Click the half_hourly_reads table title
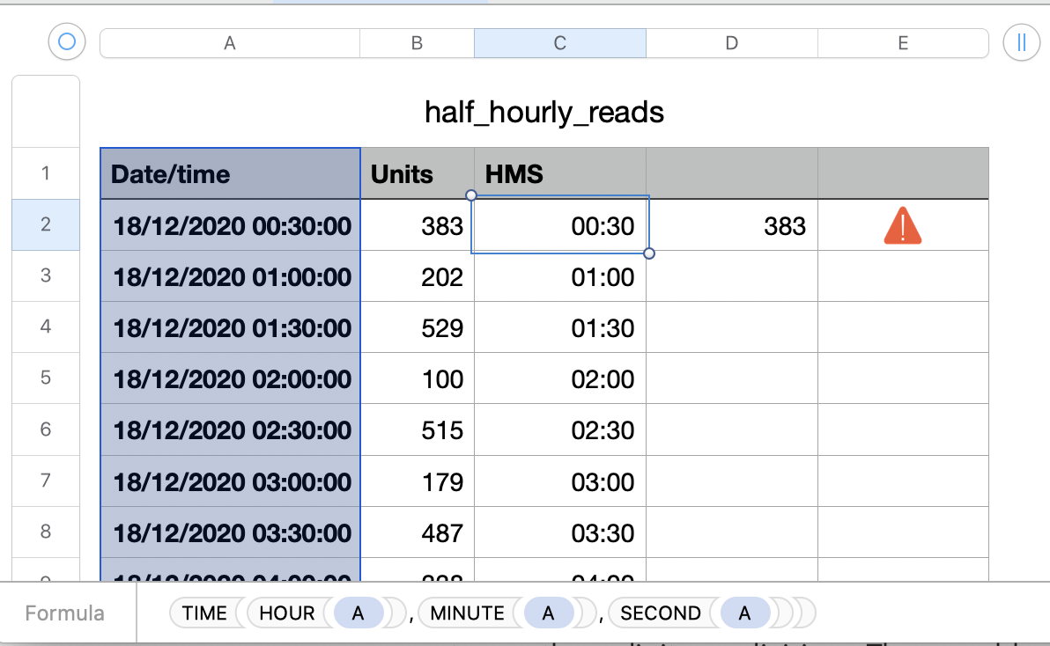 point(544,112)
